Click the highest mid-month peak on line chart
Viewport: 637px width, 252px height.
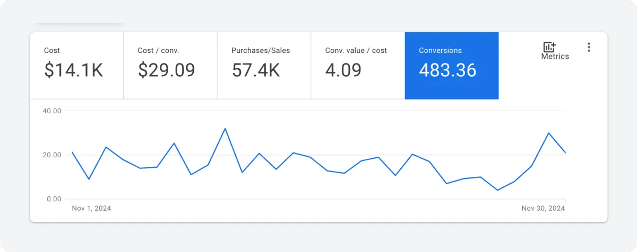click(x=225, y=129)
